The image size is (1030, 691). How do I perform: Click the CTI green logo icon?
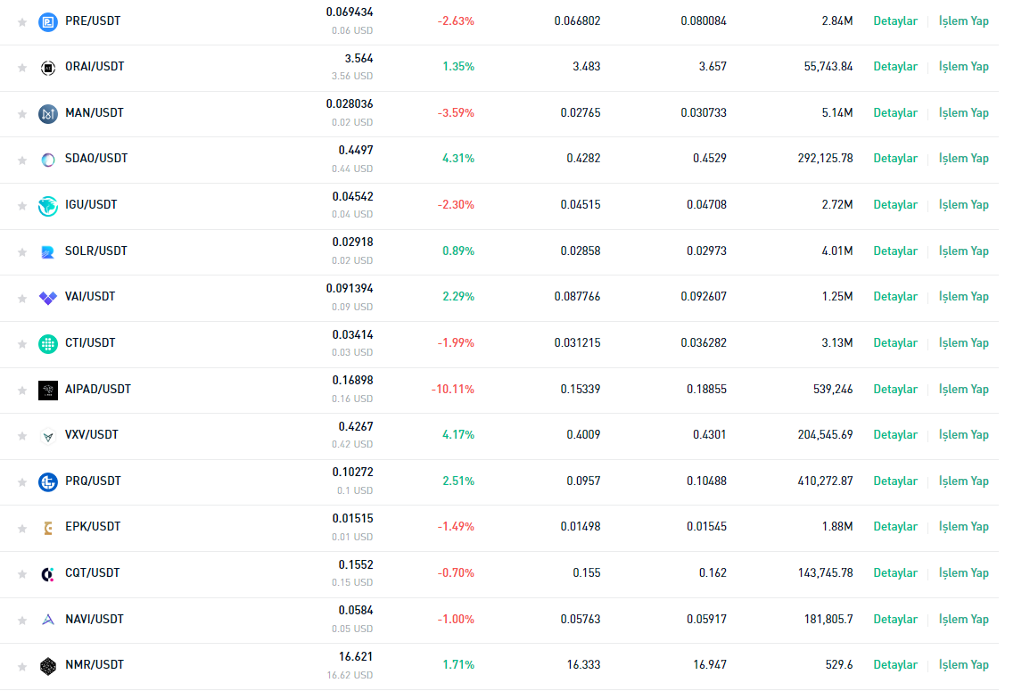(x=48, y=344)
